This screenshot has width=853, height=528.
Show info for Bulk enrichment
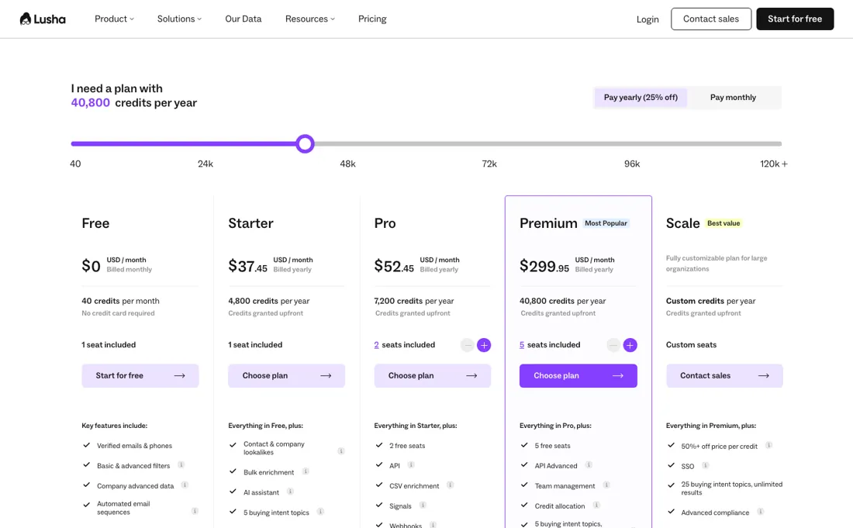point(306,471)
